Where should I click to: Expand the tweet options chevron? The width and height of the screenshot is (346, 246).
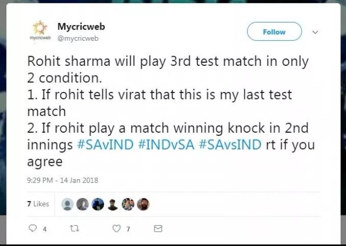(315, 32)
